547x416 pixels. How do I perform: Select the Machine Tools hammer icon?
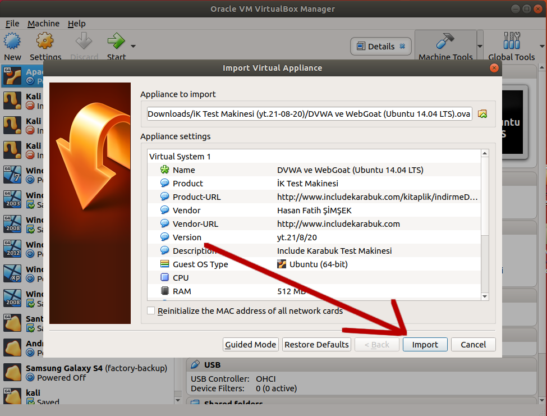click(x=445, y=41)
